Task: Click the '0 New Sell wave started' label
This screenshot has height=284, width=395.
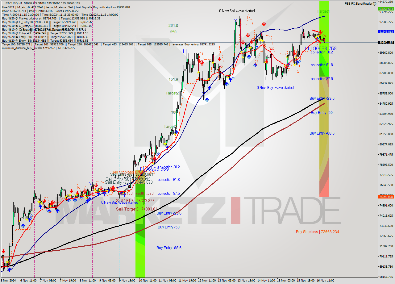Action: click(237, 11)
